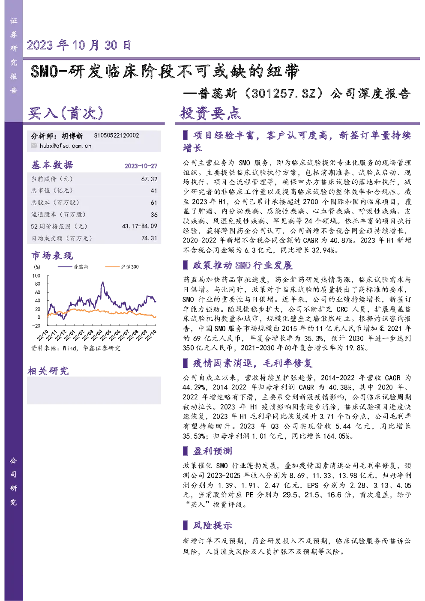Click the 政策推动 SMO 行业发展 heading
The height and width of the screenshot is (601, 425).
(242, 266)
